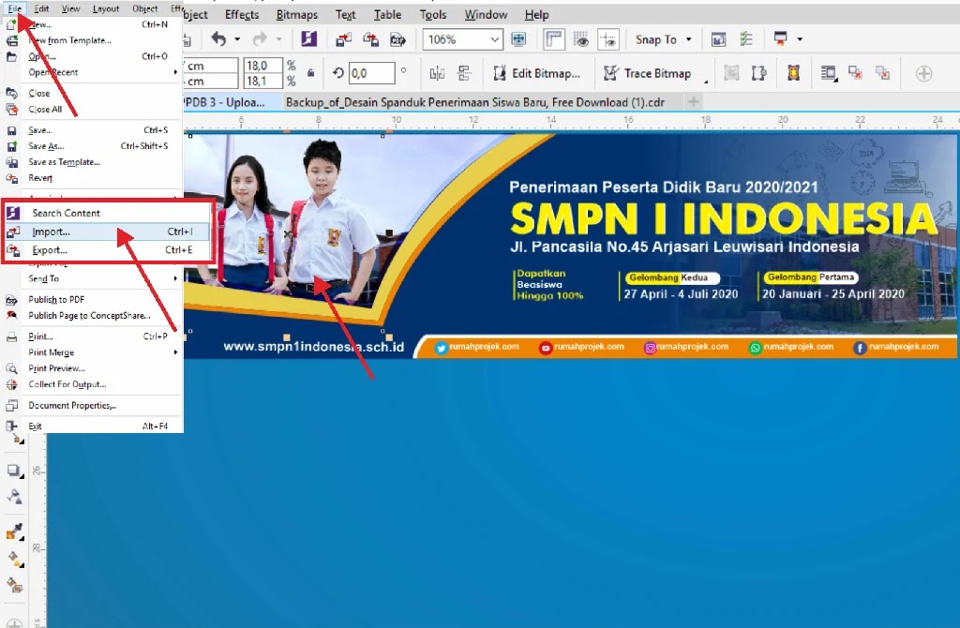Toggle Show Guidelines button
Viewport: 960px width, 628px height.
click(x=607, y=39)
